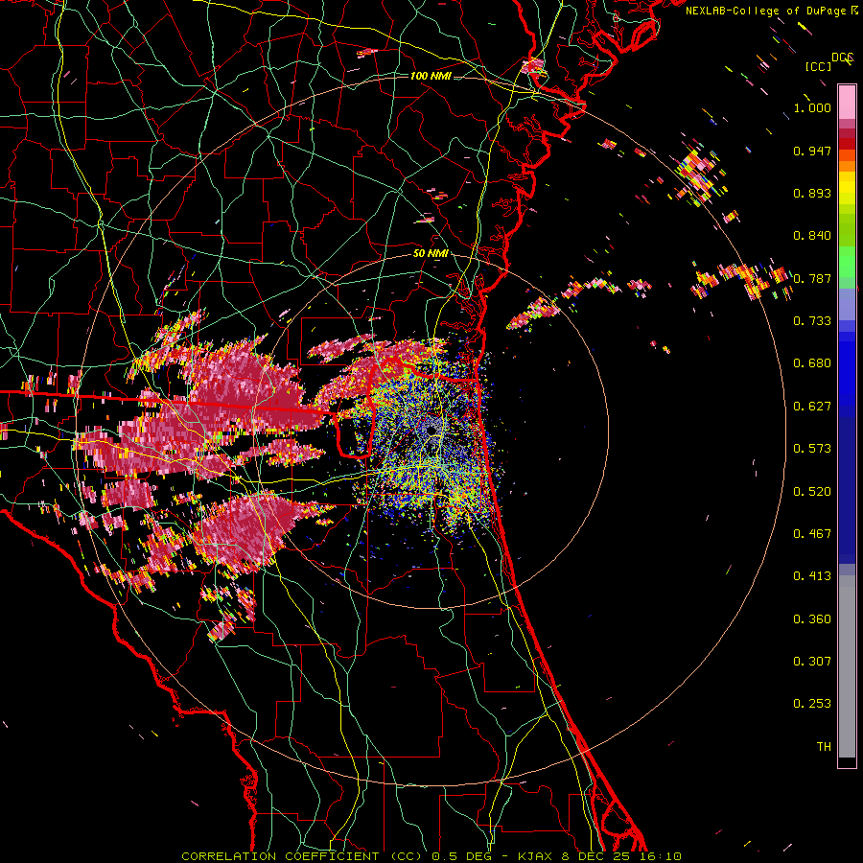Viewport: 863px width, 863px height.
Task: Click the 0.787 scale value
Action: point(812,278)
